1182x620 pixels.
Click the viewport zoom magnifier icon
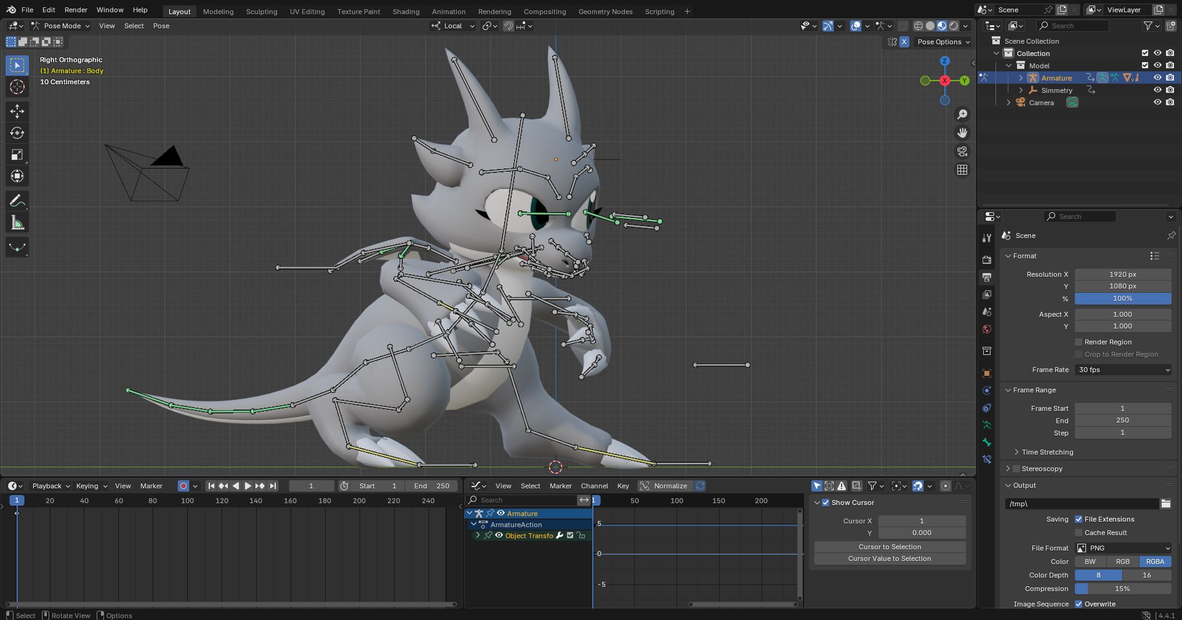962,114
